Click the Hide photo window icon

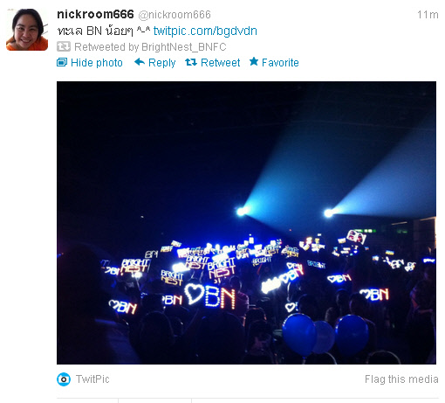point(62,62)
